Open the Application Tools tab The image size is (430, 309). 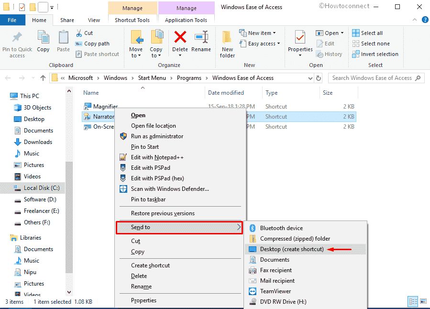coord(186,20)
